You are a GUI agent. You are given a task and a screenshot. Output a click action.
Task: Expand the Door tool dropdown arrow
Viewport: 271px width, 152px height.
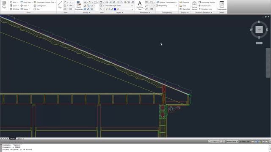click(x=18, y=5)
